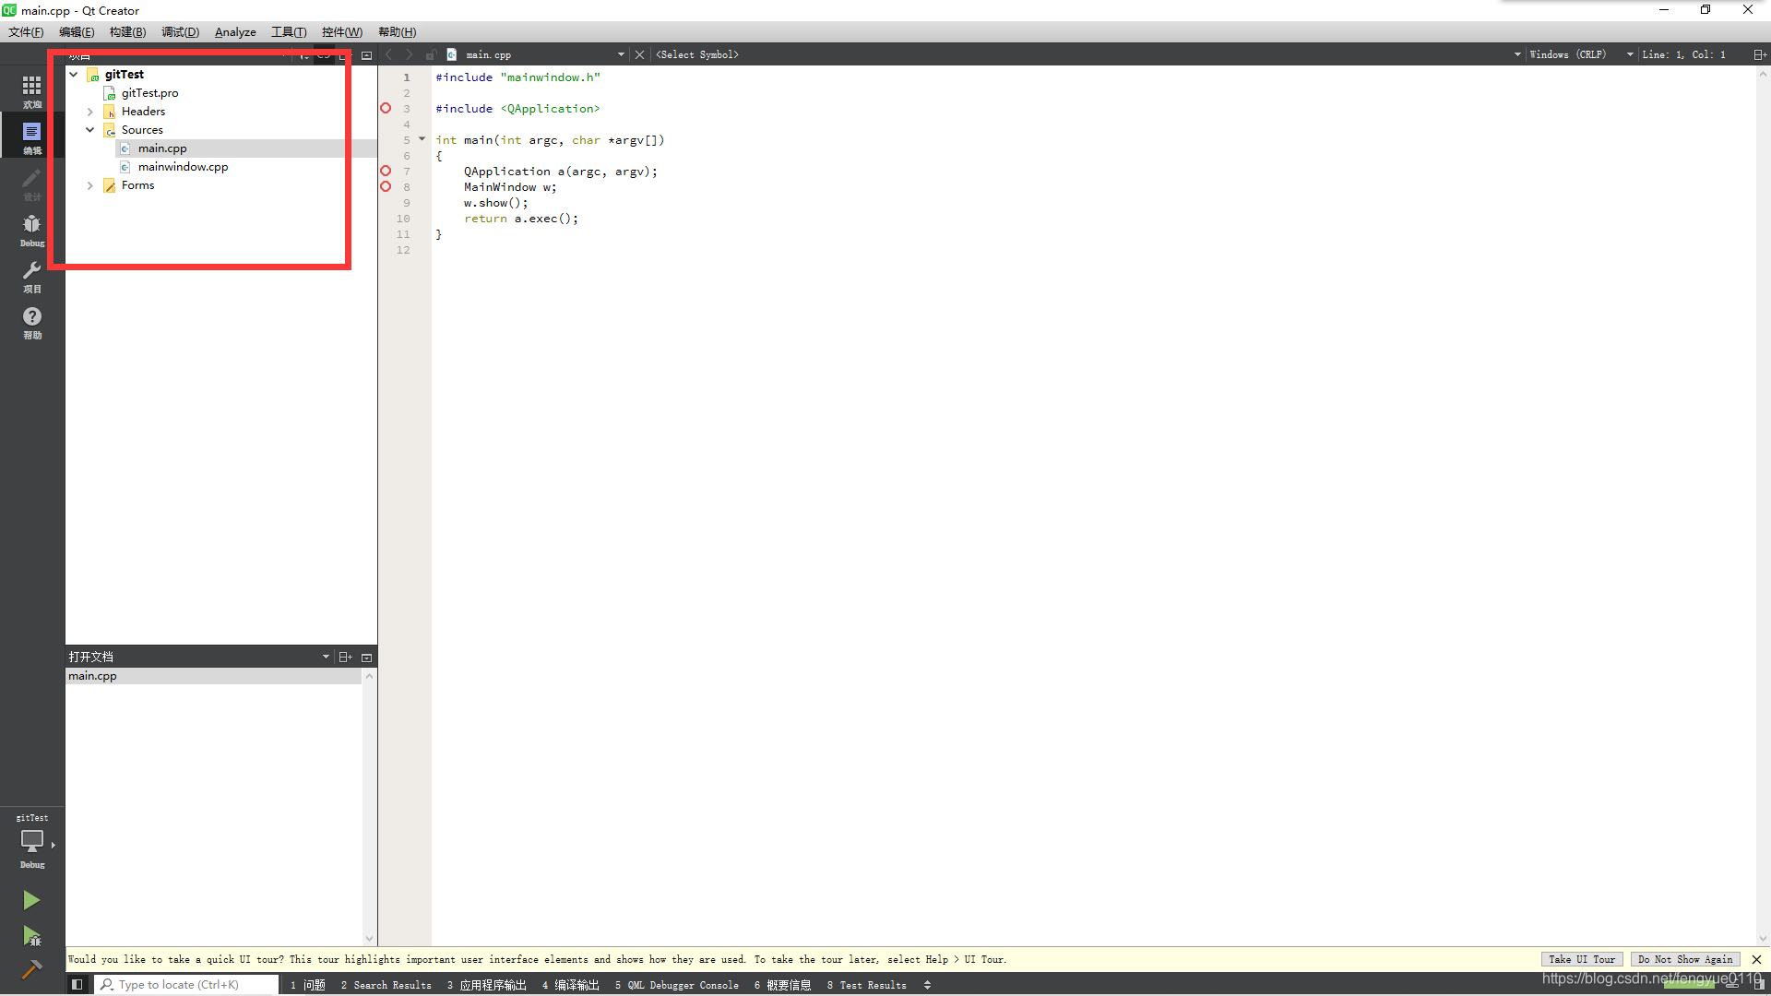Expand the Headers folder
The image size is (1771, 996).
pos(90,112)
